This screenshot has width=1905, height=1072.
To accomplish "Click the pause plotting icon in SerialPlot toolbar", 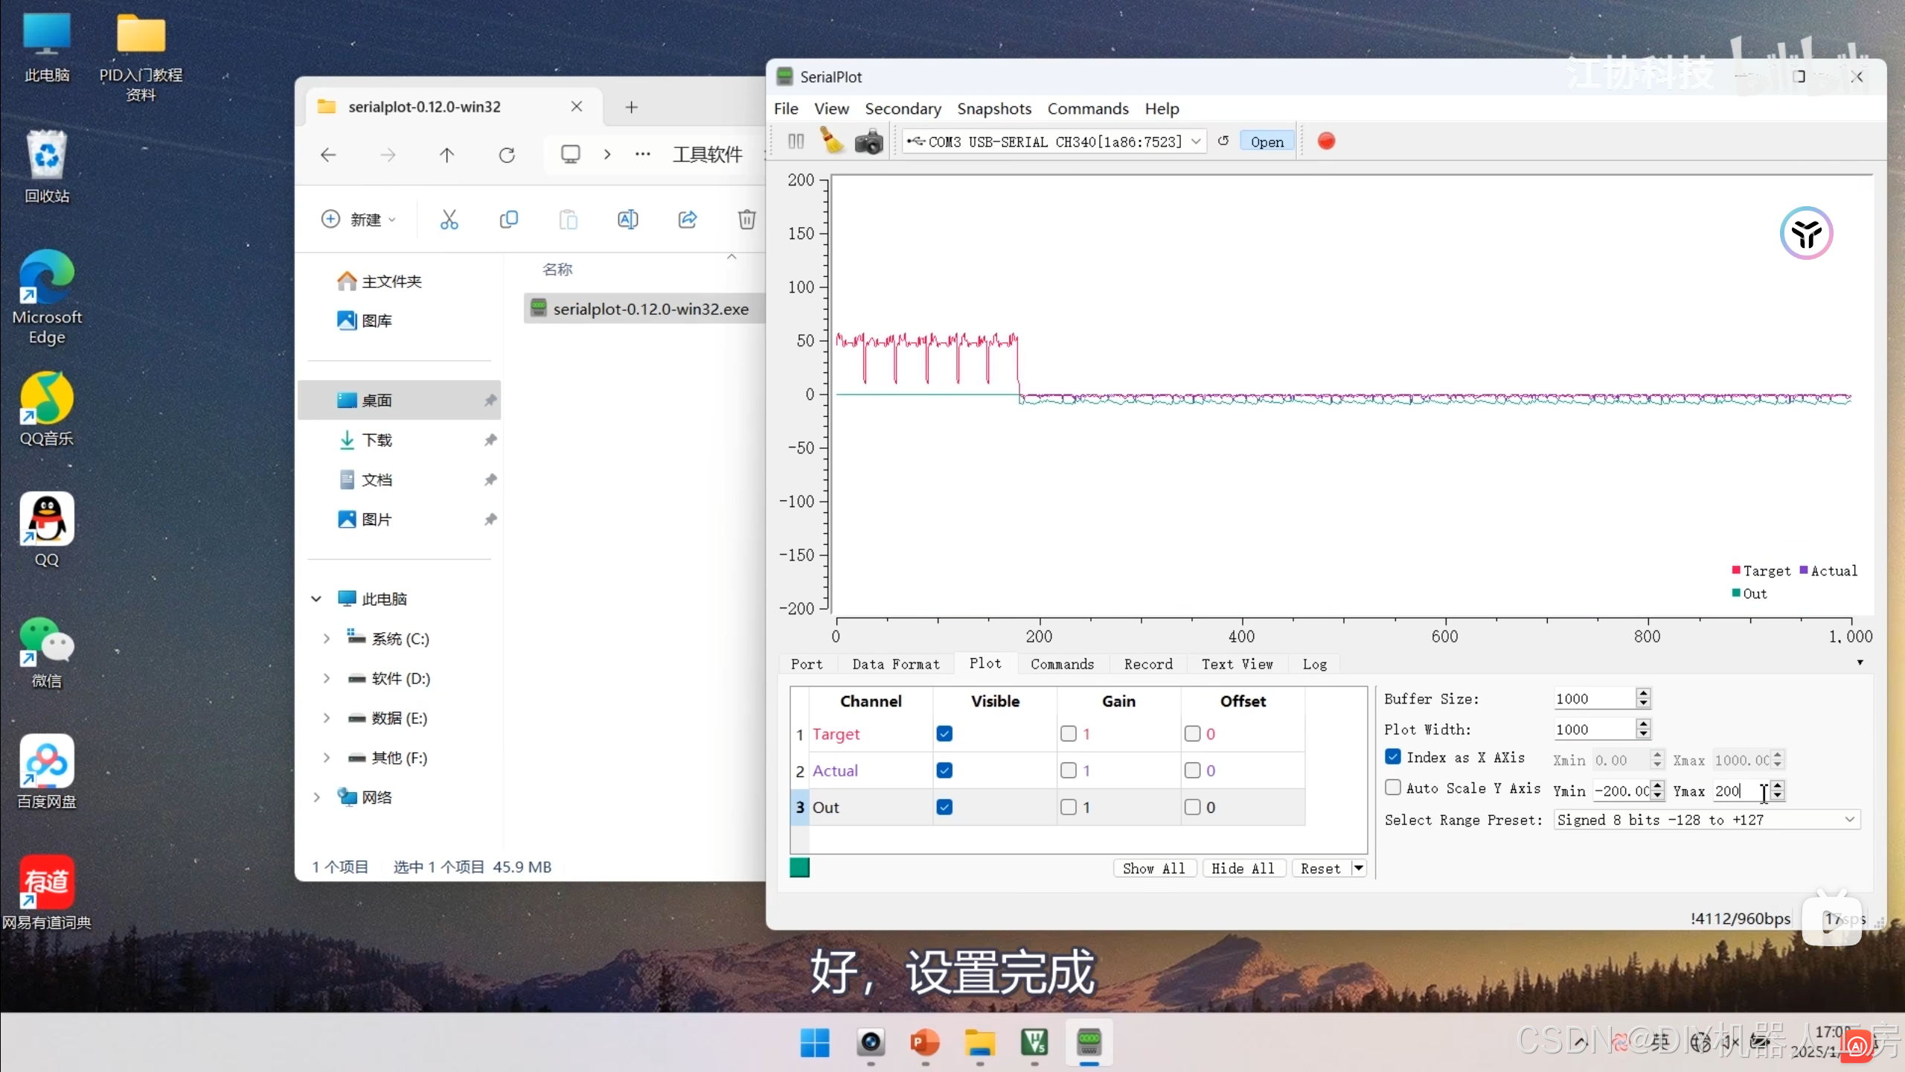I will 795,141.
